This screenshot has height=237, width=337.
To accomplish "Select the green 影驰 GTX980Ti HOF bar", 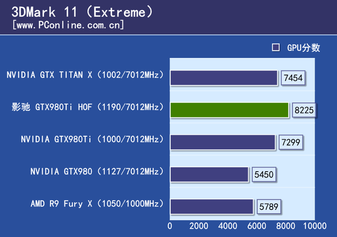I will (229, 110).
